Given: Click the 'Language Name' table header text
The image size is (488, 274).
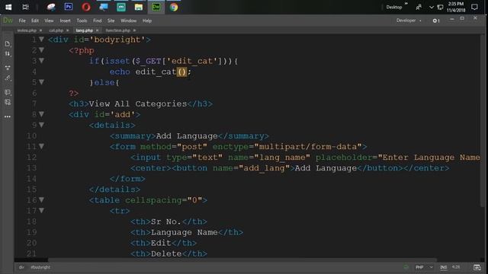Looking at the screenshot, I should [185, 232].
